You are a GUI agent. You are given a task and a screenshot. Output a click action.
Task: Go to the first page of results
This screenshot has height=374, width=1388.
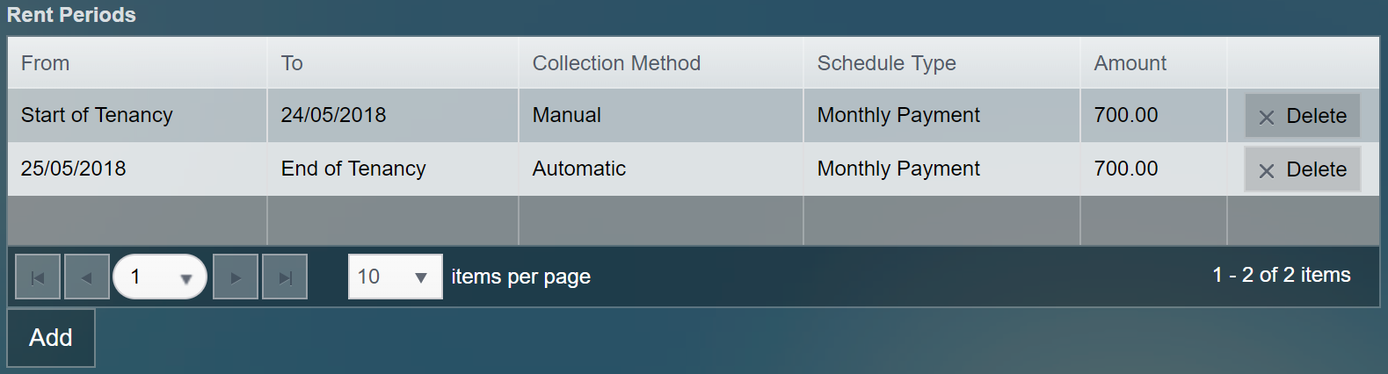point(38,277)
